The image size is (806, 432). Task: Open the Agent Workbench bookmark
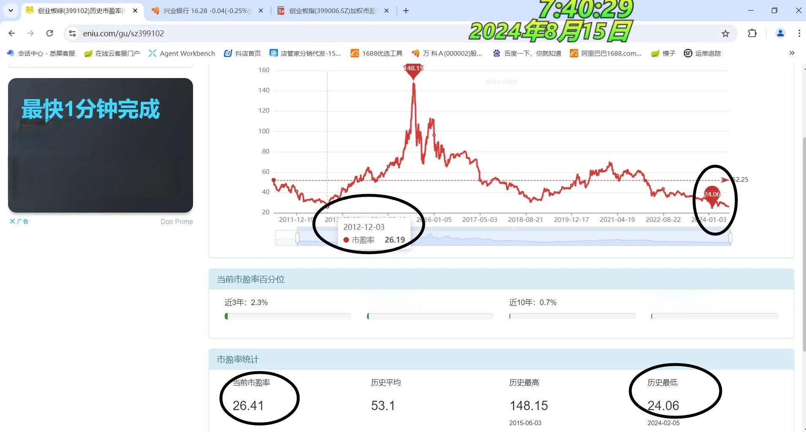pos(182,53)
